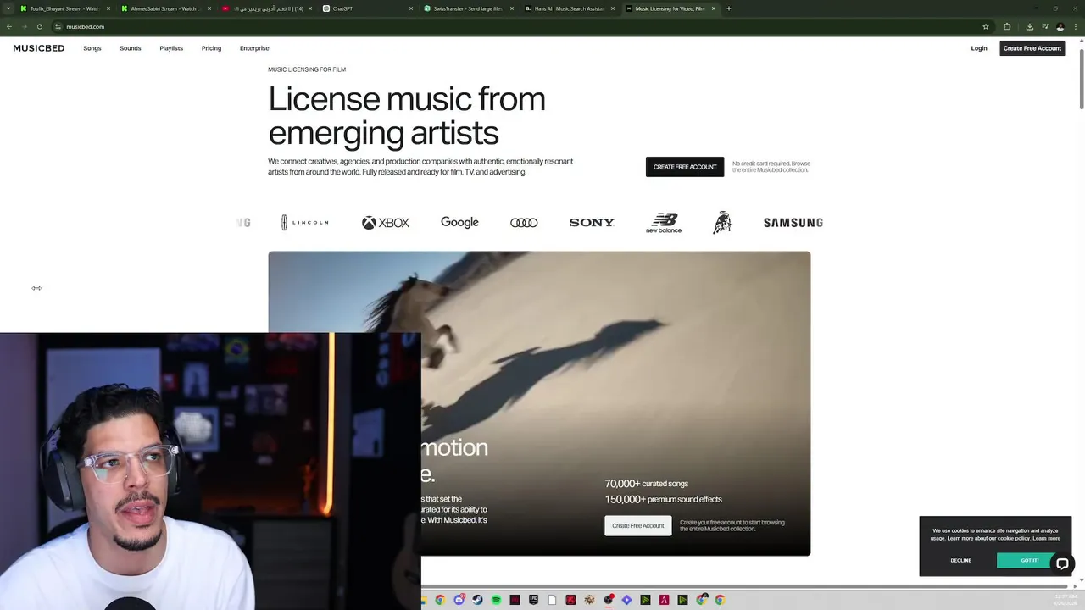
Task: Open the Songs menu
Action: point(92,48)
